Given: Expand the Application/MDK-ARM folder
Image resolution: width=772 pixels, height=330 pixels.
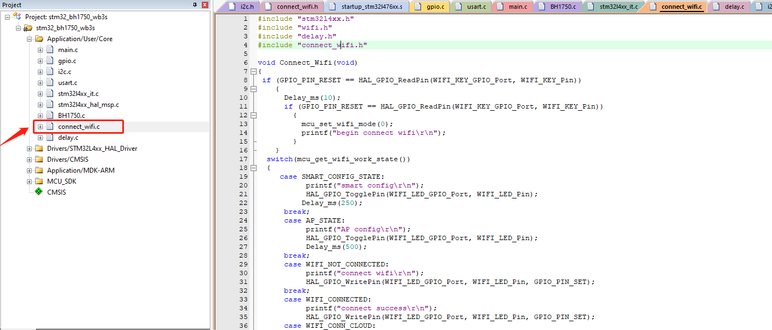Looking at the screenshot, I should pos(29,170).
